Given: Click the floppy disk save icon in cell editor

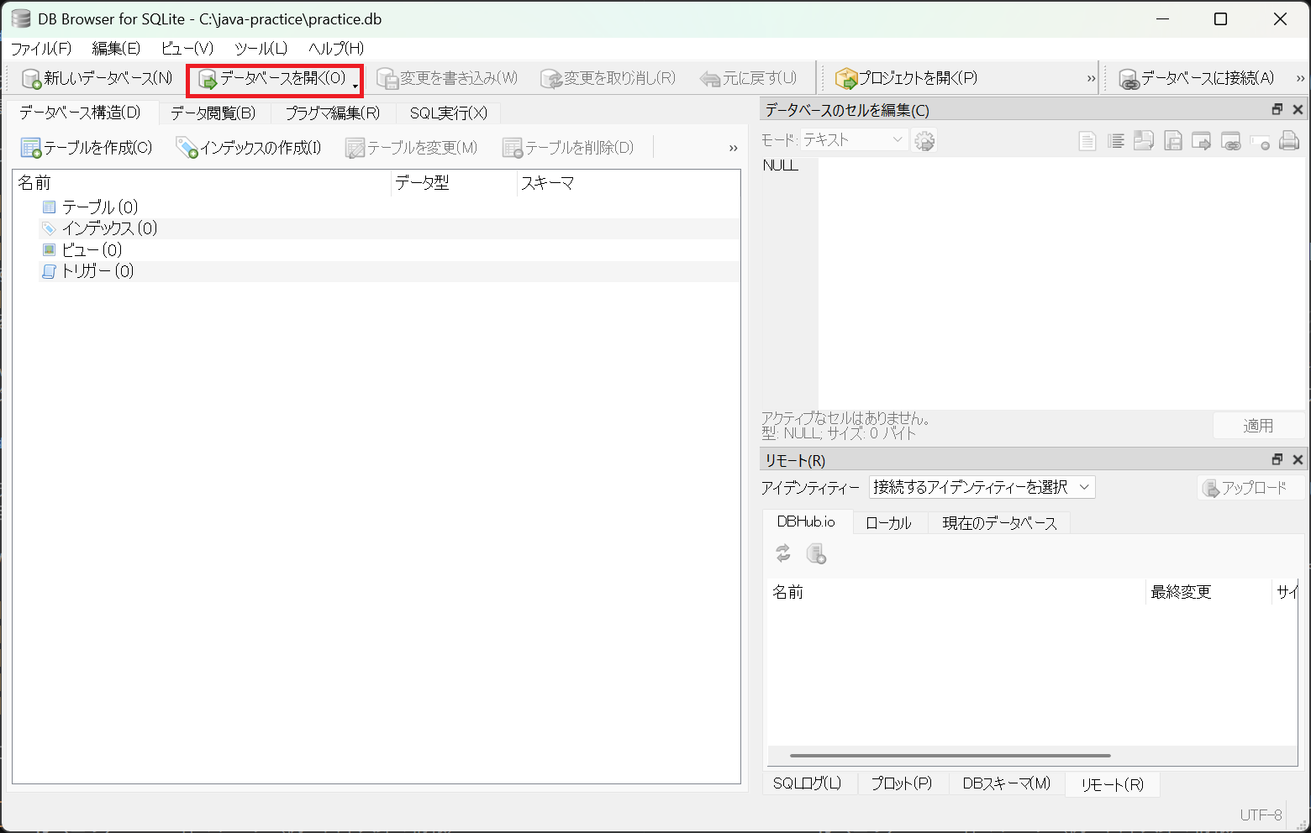Looking at the screenshot, I should 1173,141.
